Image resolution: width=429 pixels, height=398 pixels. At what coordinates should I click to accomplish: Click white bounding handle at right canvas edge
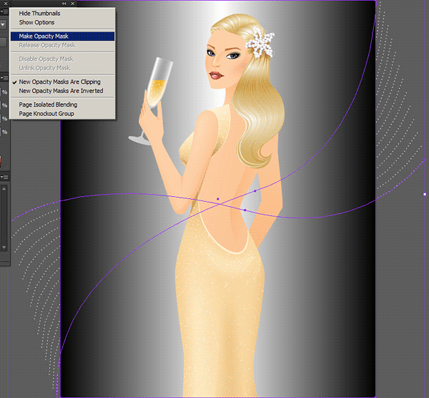[425, 194]
